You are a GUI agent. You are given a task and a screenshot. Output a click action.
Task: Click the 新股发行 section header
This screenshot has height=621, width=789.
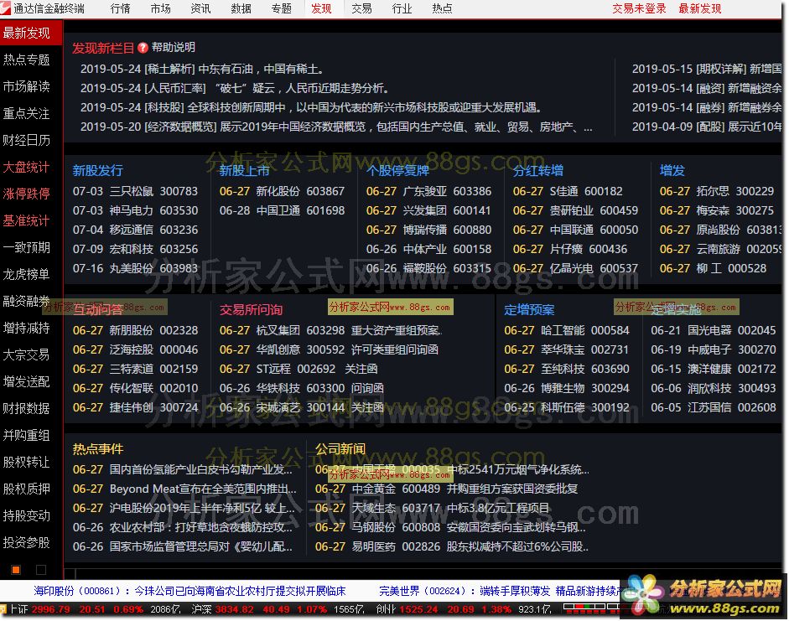[97, 170]
